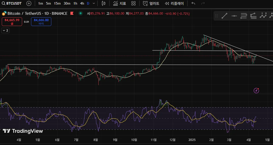Viewport: 273px width, 145px height.
Task: Expand the timeframe dropdown chevron
Action: coord(94,3)
